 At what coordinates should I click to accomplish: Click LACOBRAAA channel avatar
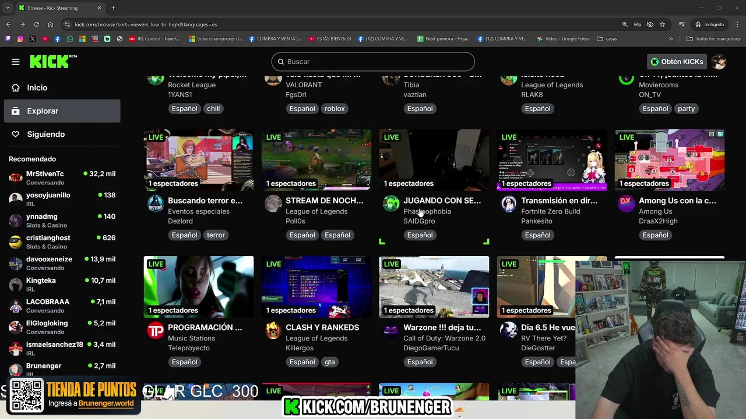[16, 306]
